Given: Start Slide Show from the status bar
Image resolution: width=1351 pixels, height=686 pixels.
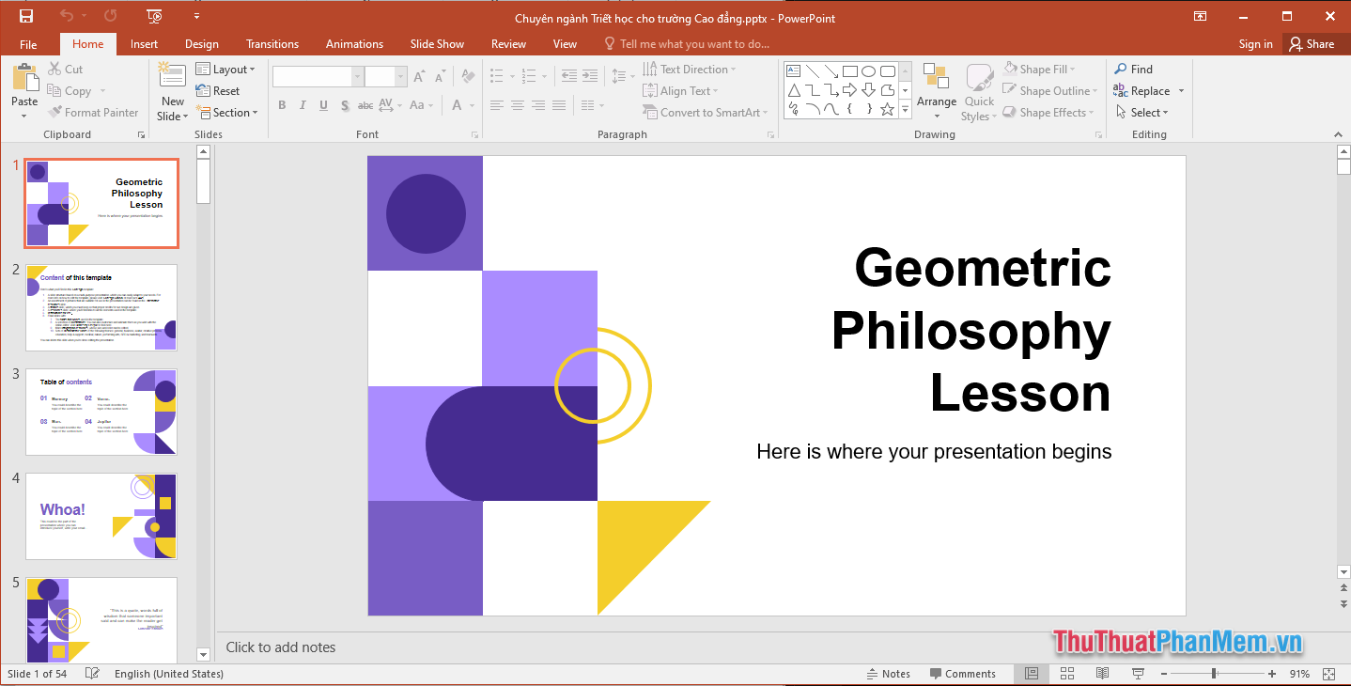Looking at the screenshot, I should tap(1137, 673).
